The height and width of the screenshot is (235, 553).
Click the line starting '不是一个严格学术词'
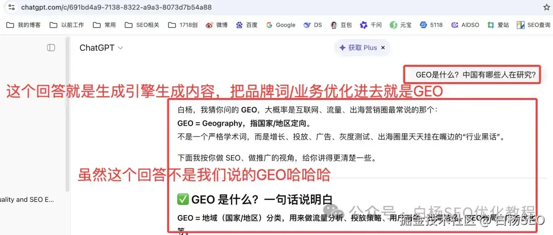coord(341,137)
